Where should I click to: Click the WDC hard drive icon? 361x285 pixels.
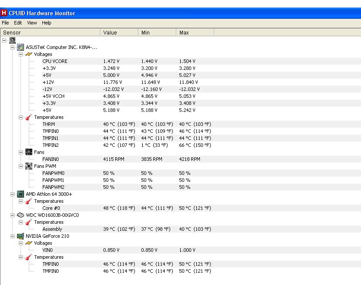[21, 215]
